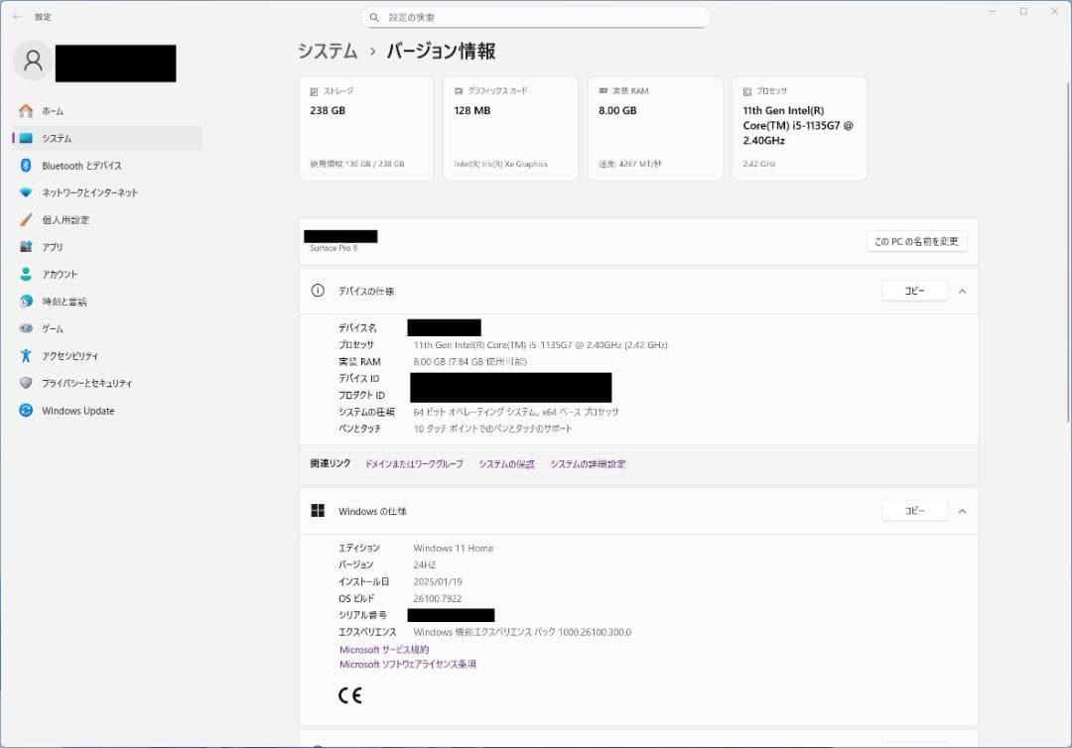Open Microsoft ソフトウェアライセンス条項 link
1072x748 pixels.
tap(408, 664)
